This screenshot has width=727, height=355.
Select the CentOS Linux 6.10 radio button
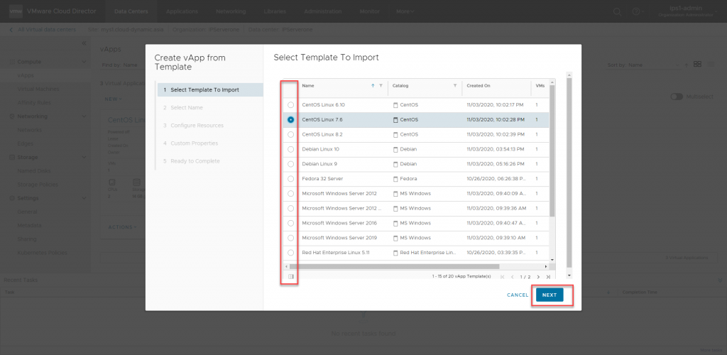pos(290,105)
